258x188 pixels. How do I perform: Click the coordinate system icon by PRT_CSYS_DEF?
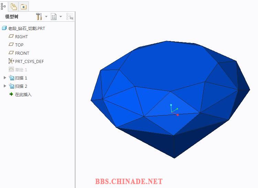11,61
